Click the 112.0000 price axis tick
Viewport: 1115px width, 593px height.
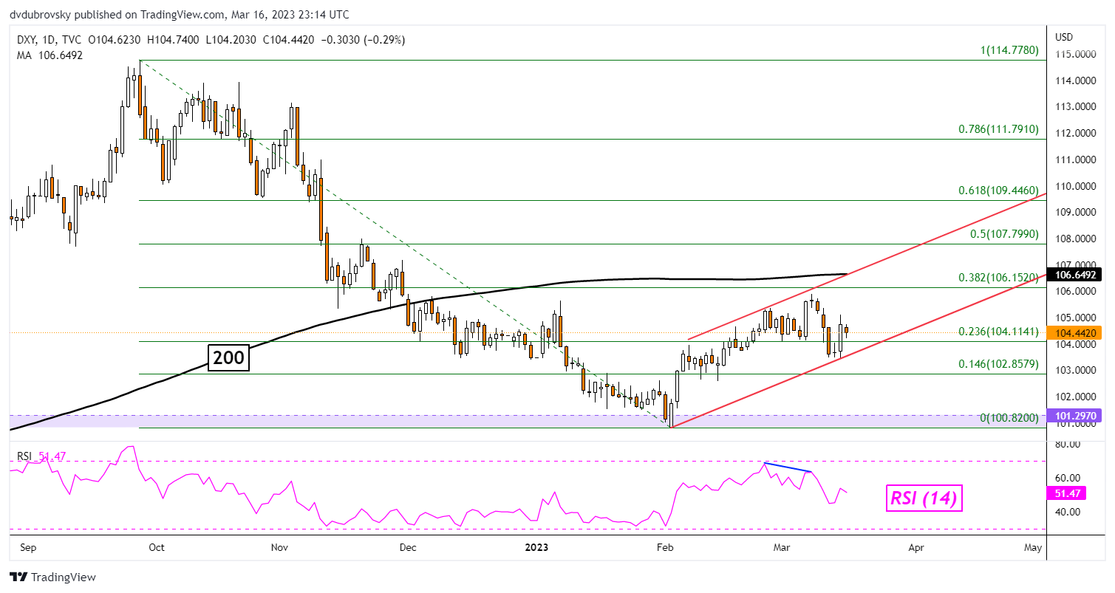tap(1077, 134)
